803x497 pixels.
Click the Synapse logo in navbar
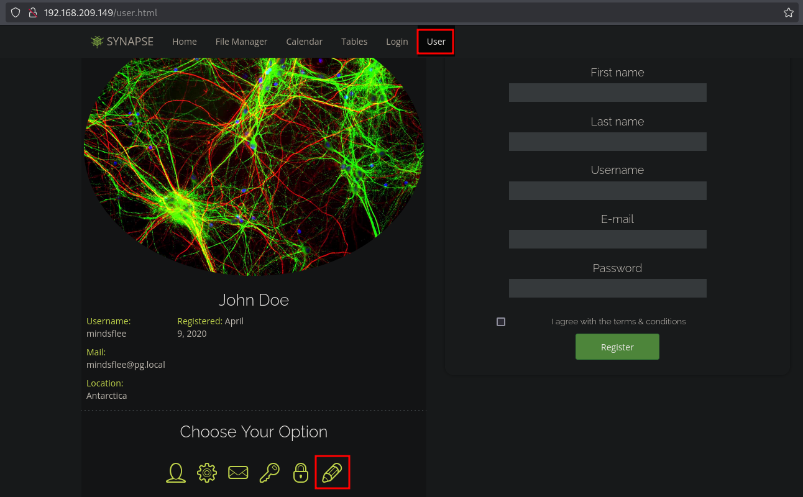[122, 42]
